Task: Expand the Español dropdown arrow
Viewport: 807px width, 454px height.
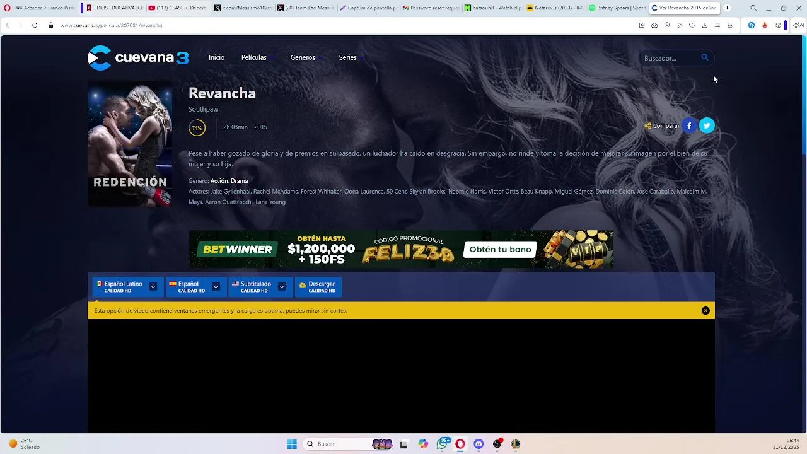Action: point(216,287)
